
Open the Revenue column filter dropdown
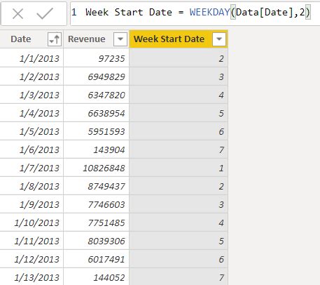pyautogui.click(x=120, y=39)
